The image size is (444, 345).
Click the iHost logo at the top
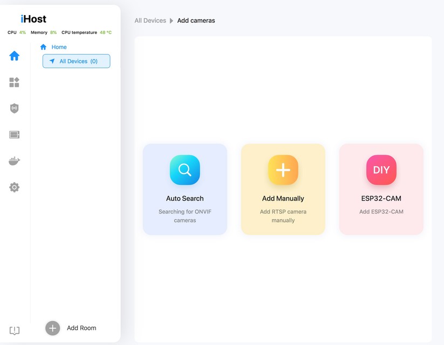coord(33,19)
